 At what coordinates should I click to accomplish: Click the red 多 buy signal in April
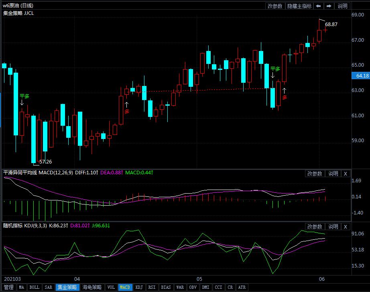127,111
